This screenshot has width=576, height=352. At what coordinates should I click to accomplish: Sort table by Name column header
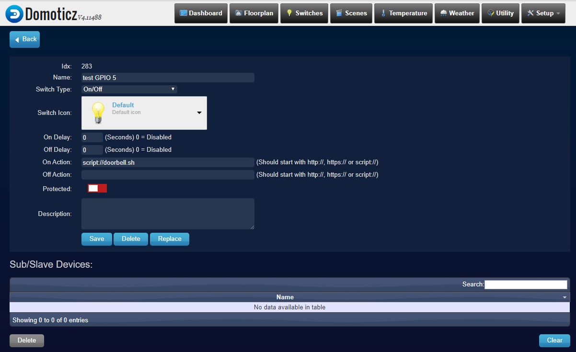pos(285,297)
